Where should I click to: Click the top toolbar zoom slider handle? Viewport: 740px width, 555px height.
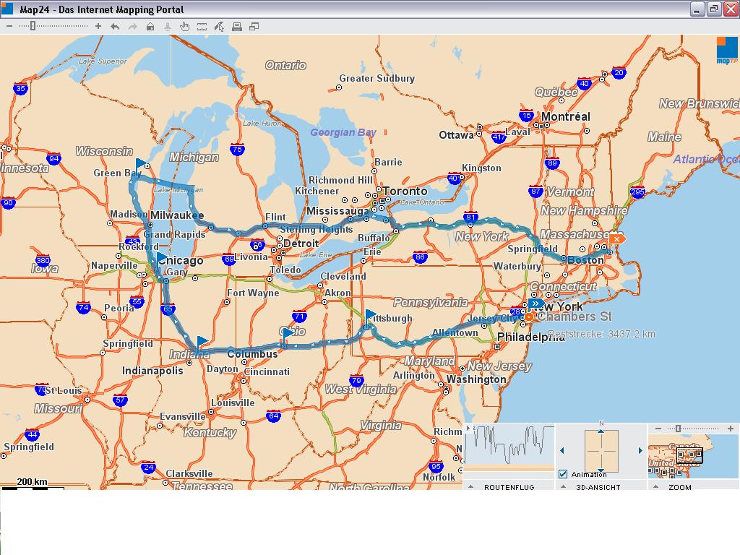coord(33,27)
